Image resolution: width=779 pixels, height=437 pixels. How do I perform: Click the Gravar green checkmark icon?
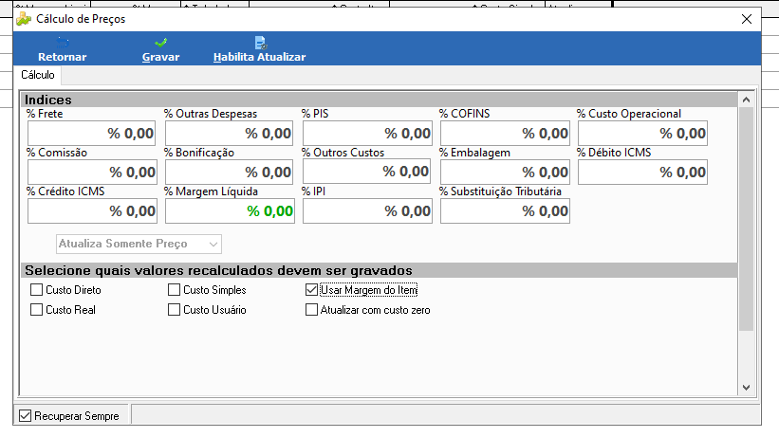[x=160, y=43]
